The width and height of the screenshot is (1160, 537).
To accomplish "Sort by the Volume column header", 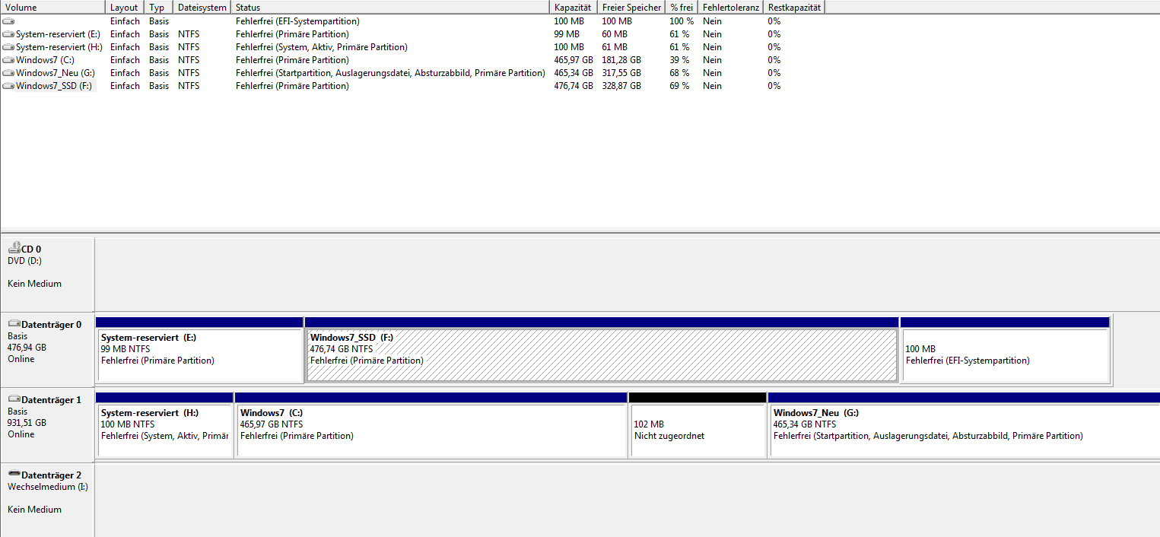I will [52, 7].
